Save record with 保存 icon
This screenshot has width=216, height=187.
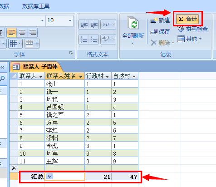[x=160, y=31]
